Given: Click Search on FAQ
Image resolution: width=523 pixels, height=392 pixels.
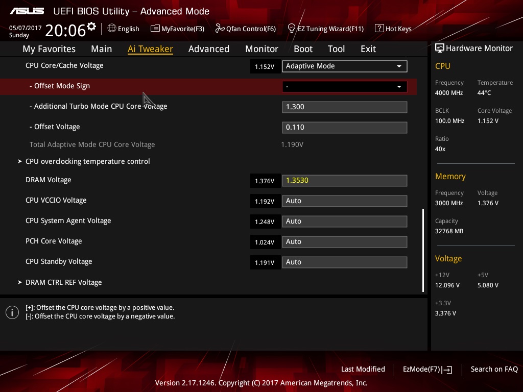Looking at the screenshot, I should tap(494, 369).
